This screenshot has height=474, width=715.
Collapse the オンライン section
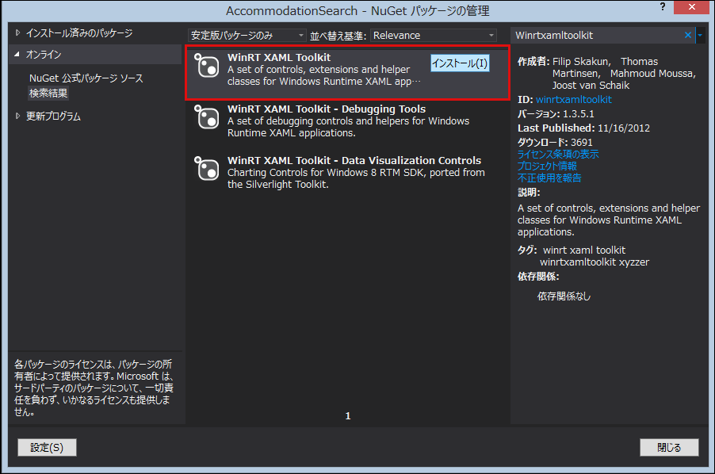(17, 54)
